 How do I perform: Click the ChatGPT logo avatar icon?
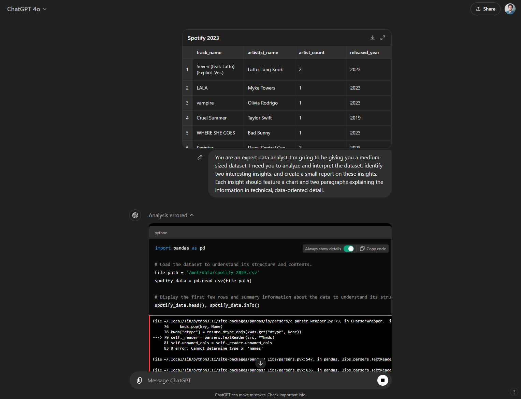point(135,215)
